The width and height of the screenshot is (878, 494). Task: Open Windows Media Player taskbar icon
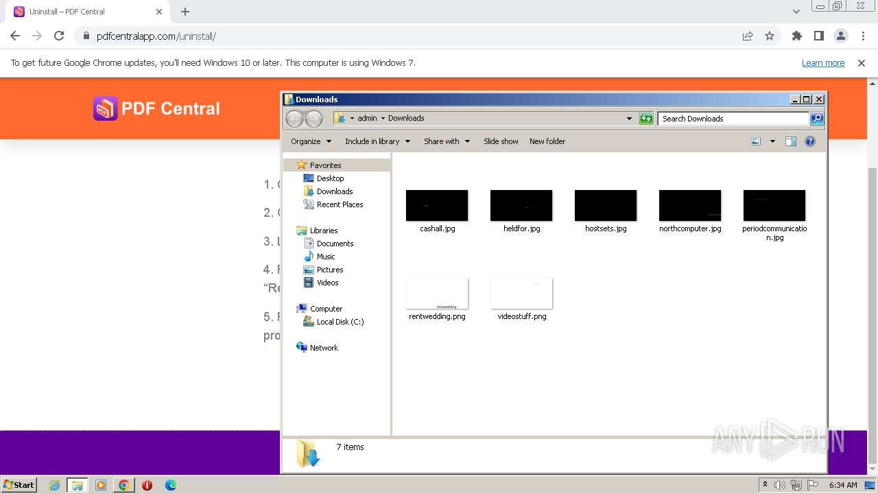pos(101,485)
